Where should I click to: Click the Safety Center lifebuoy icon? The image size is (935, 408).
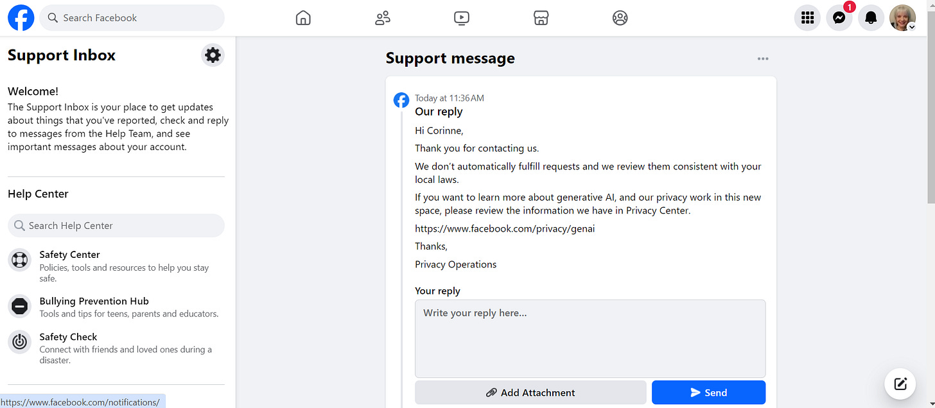click(19, 260)
